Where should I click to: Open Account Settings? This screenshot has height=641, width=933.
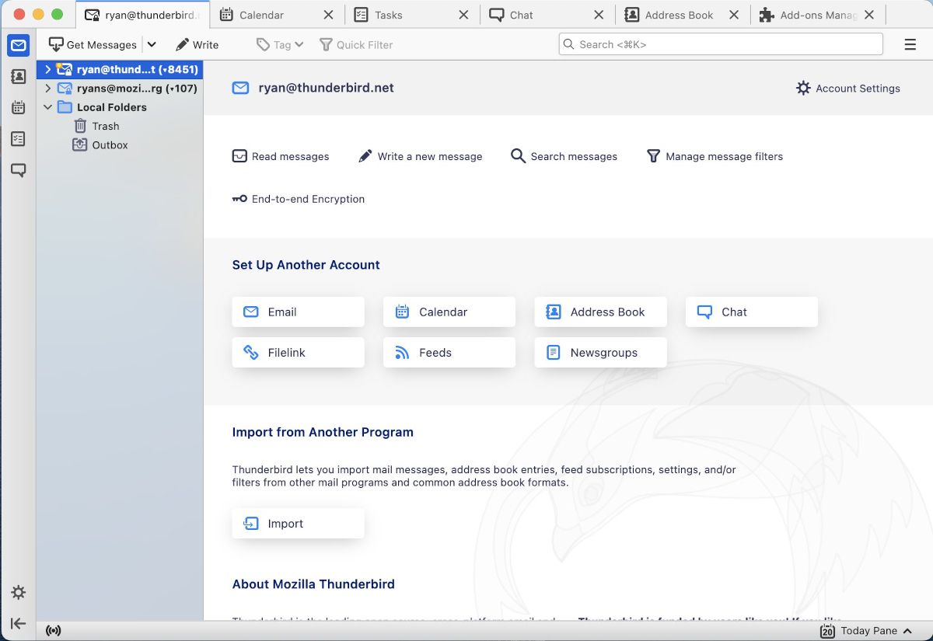pyautogui.click(x=848, y=89)
